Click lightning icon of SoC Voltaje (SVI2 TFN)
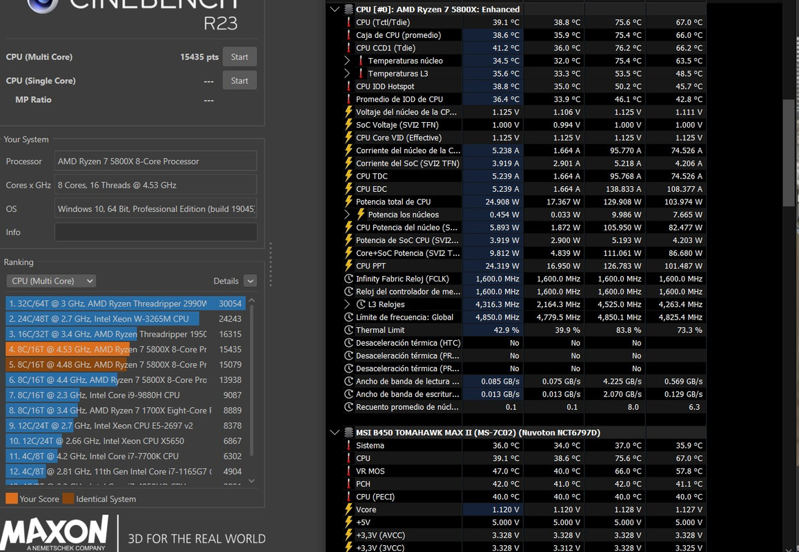This screenshot has width=799, height=552. click(x=348, y=124)
